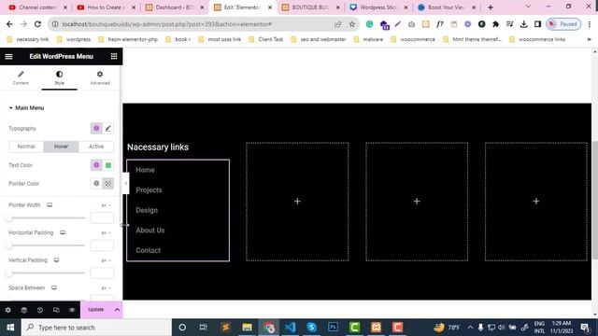The image size is (598, 336).
Task: Switch to Channel content browser tab
Action: pos(37,7)
